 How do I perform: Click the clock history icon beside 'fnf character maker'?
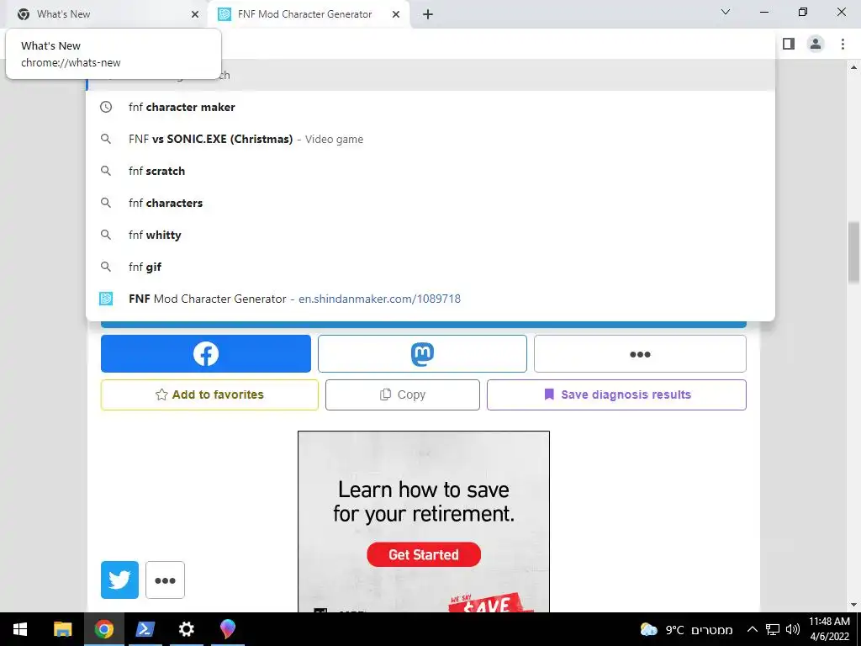coord(106,107)
